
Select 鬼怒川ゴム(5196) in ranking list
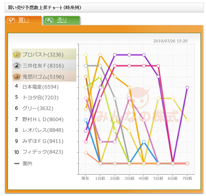tap(43, 76)
